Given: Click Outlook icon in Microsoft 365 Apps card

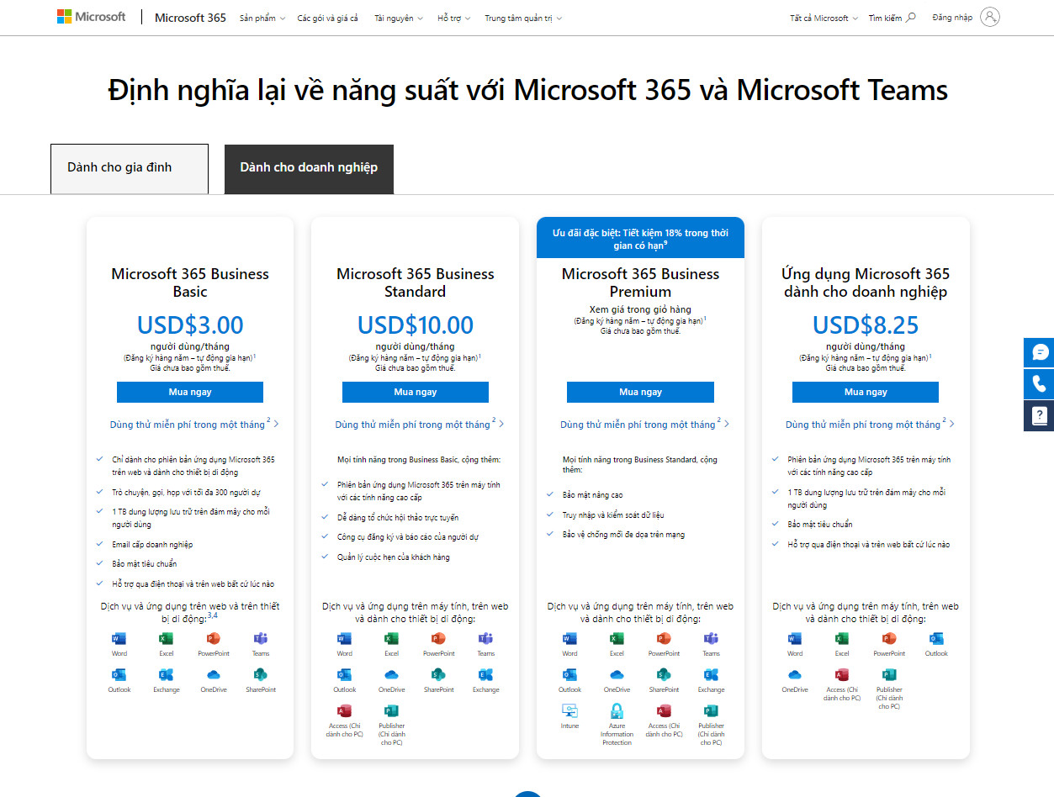Looking at the screenshot, I should 936,639.
